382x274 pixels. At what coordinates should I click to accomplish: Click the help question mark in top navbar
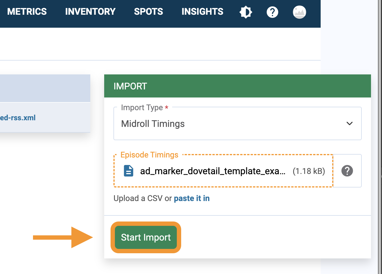point(272,12)
